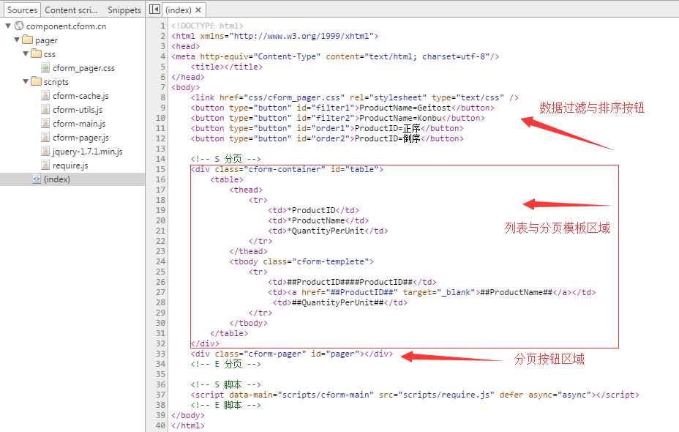The image size is (679, 432).
Task: Open the Content scripts tab
Action: coord(71,10)
